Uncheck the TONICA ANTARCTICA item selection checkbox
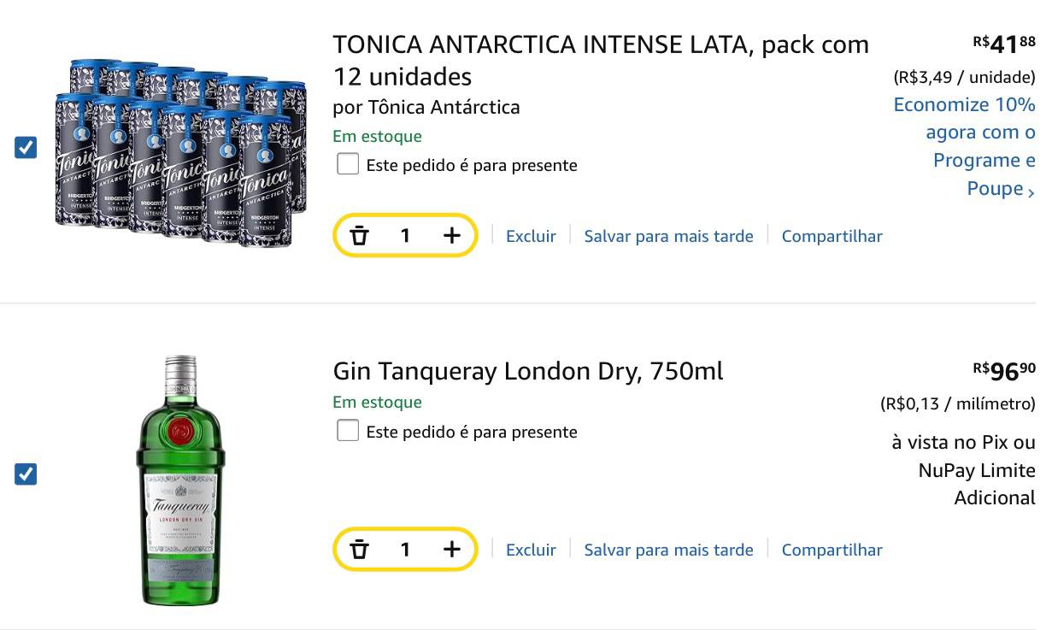 point(26,147)
